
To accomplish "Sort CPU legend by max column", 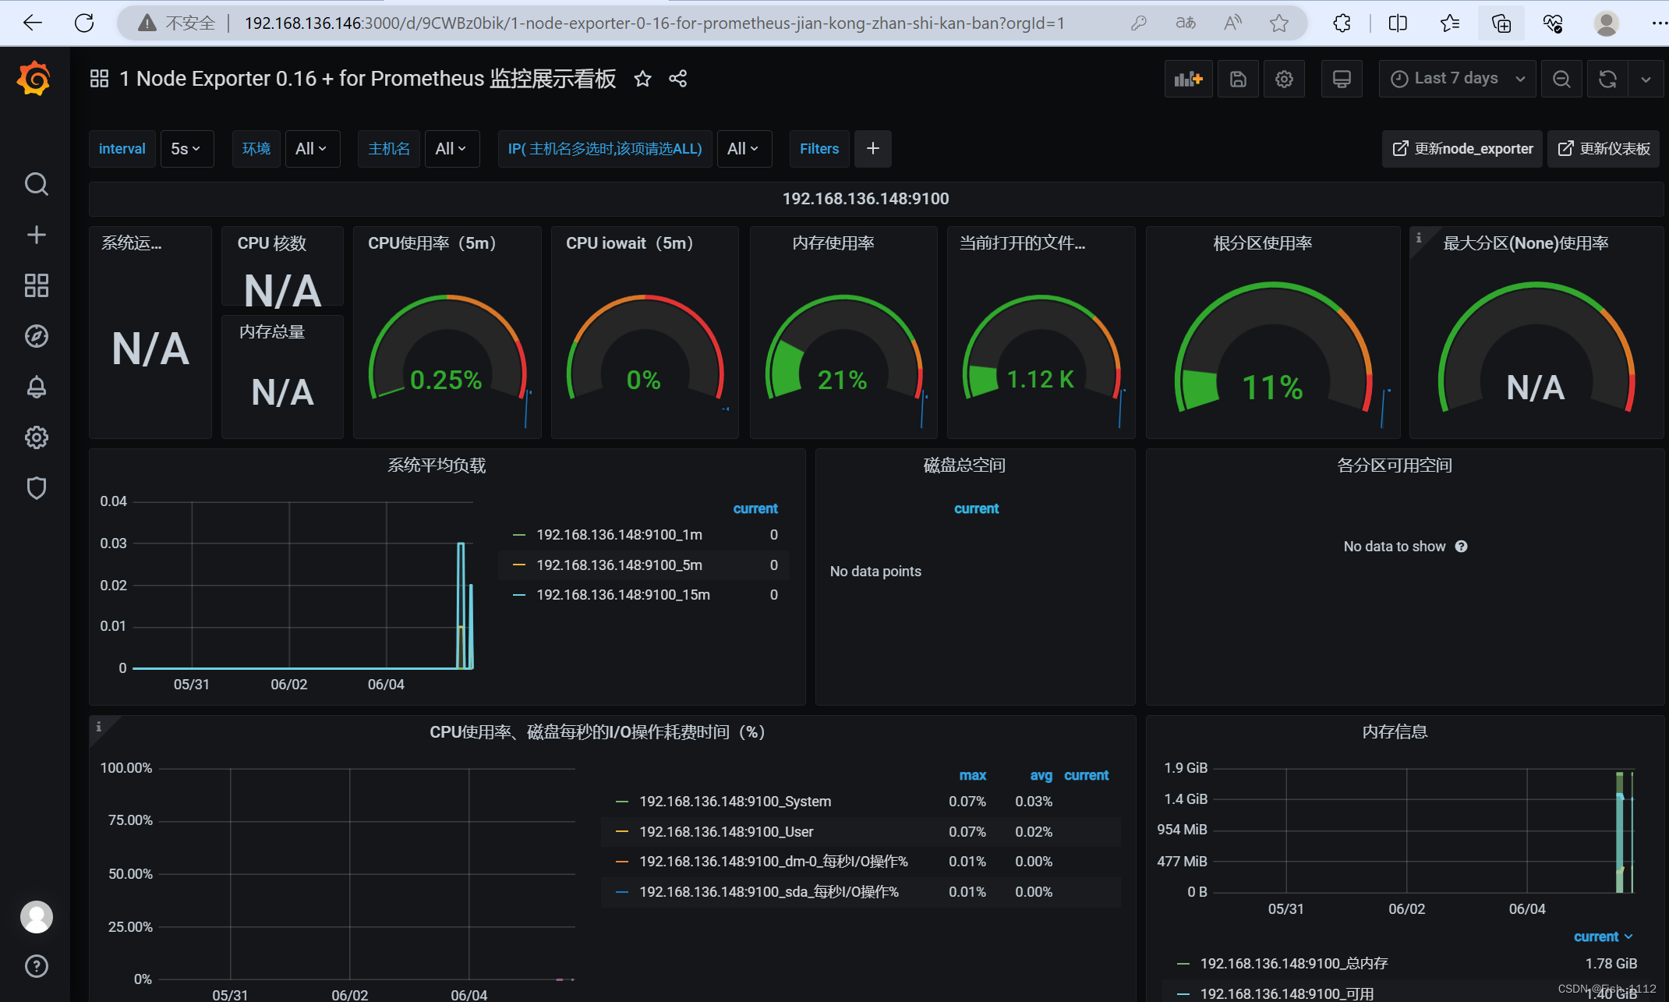I will tap(972, 775).
